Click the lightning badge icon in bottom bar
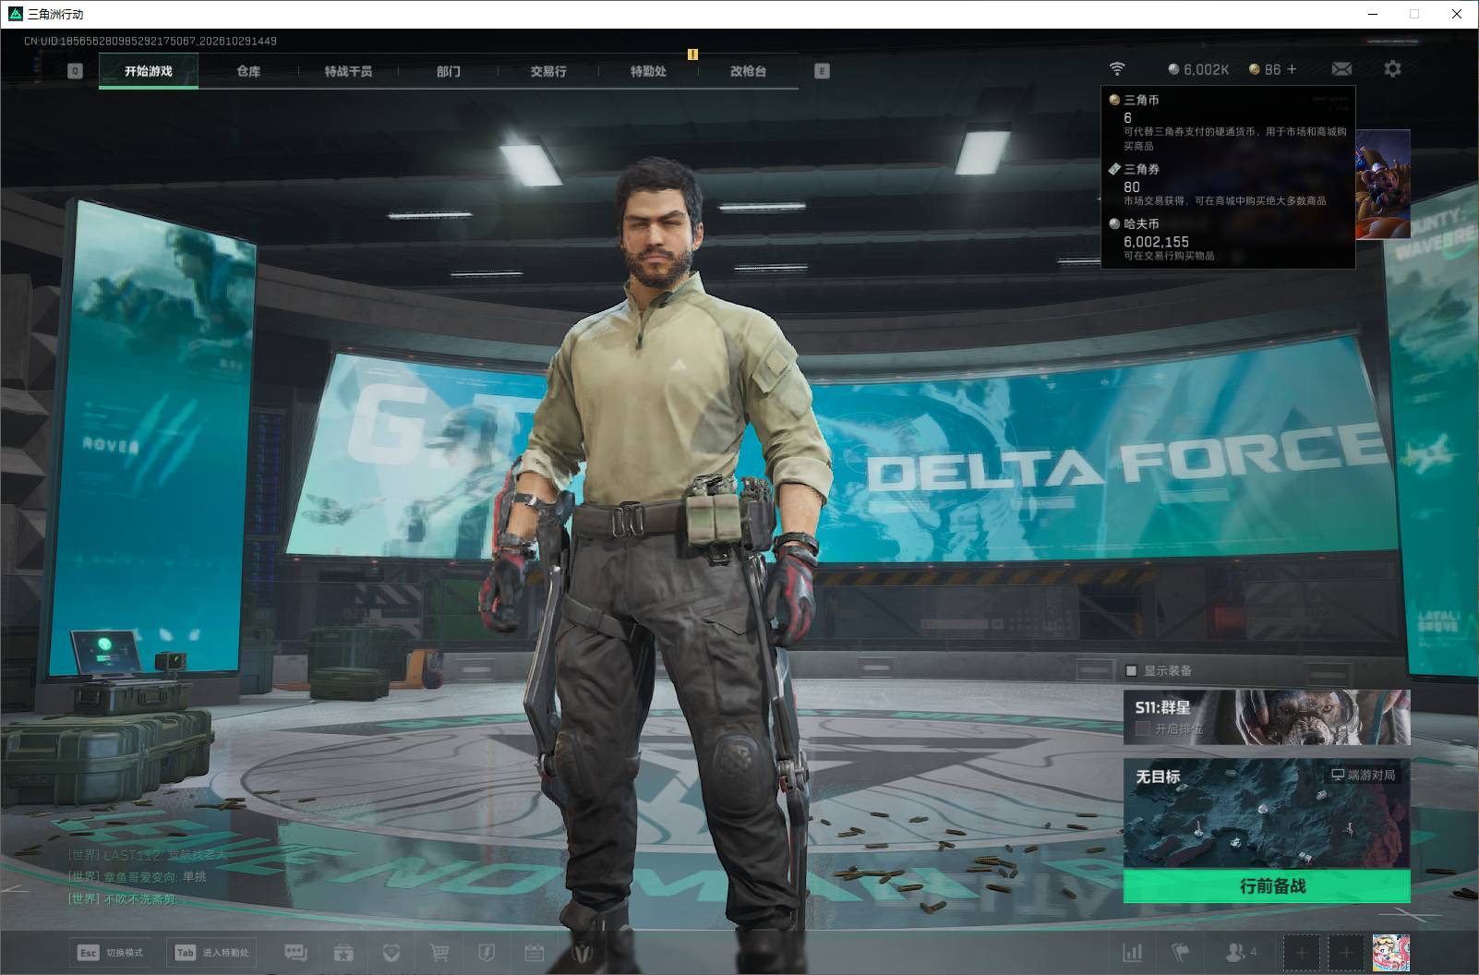1479x975 pixels. point(487,952)
